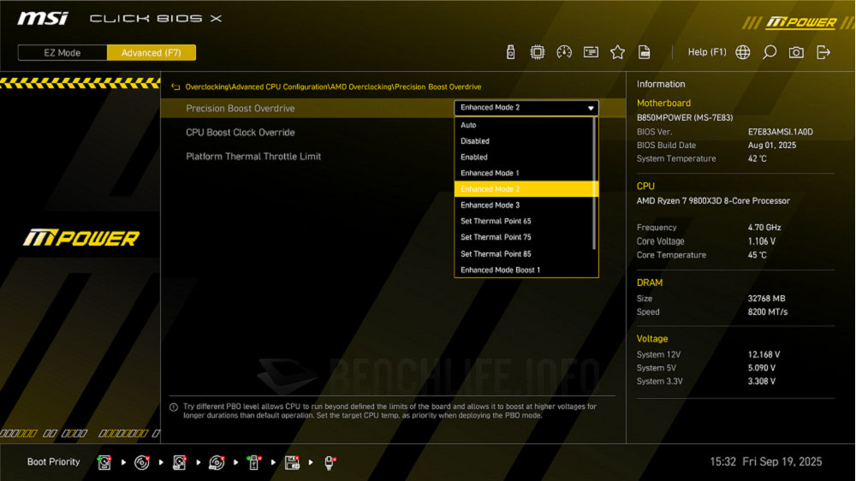Click the clock reading 15:32 Fri Sep 19, 2025

[765, 462]
